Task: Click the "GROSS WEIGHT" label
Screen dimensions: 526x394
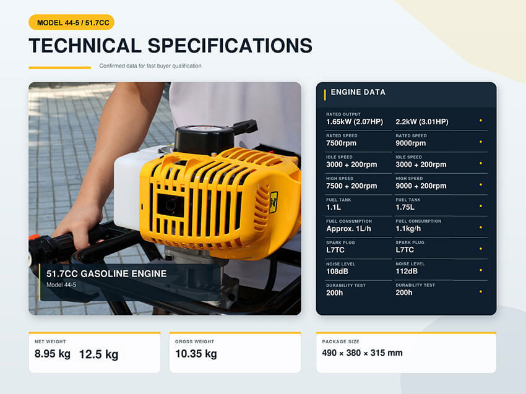Action: (194, 341)
